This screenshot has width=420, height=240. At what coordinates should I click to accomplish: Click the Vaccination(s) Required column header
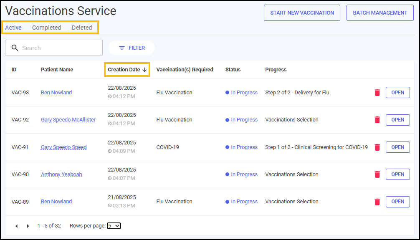185,70
